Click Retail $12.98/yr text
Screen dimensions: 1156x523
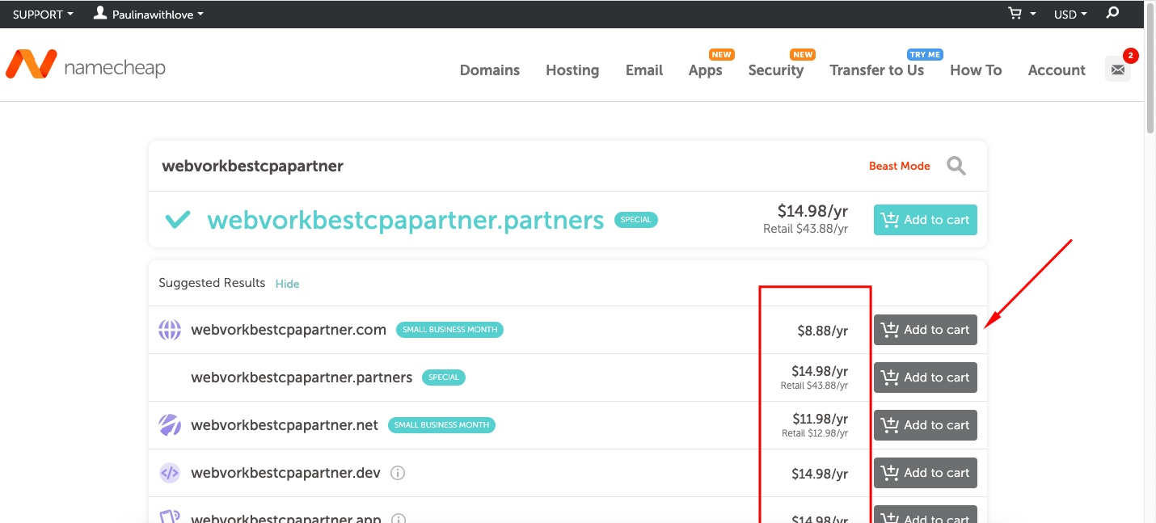coord(815,434)
